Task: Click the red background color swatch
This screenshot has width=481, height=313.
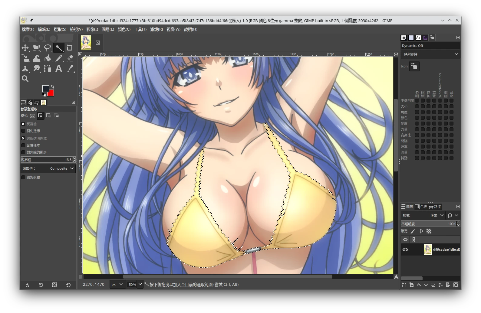Action: (51, 93)
